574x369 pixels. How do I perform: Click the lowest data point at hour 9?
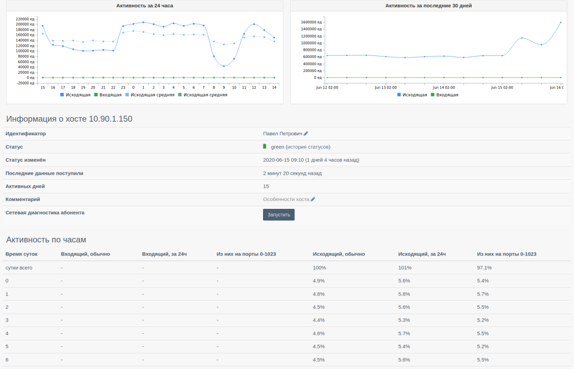[224, 66]
